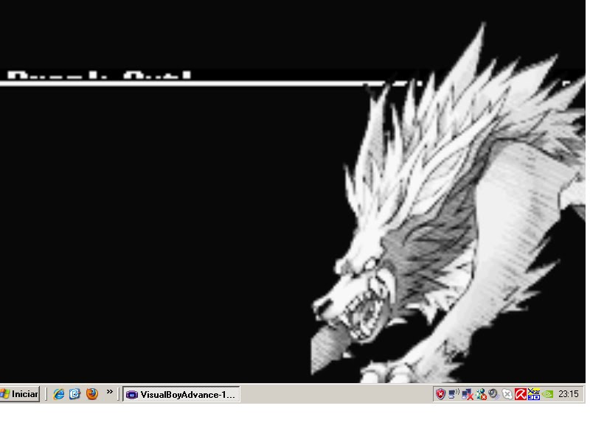Open the speaker volume tray icon
The width and height of the screenshot is (590, 442).
[x=493, y=394]
